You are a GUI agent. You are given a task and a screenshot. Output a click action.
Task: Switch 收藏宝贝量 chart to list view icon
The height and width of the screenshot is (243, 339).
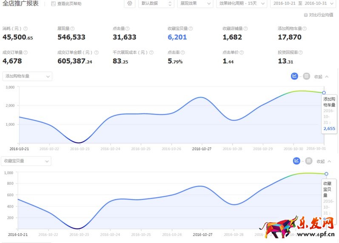[x=308, y=161]
